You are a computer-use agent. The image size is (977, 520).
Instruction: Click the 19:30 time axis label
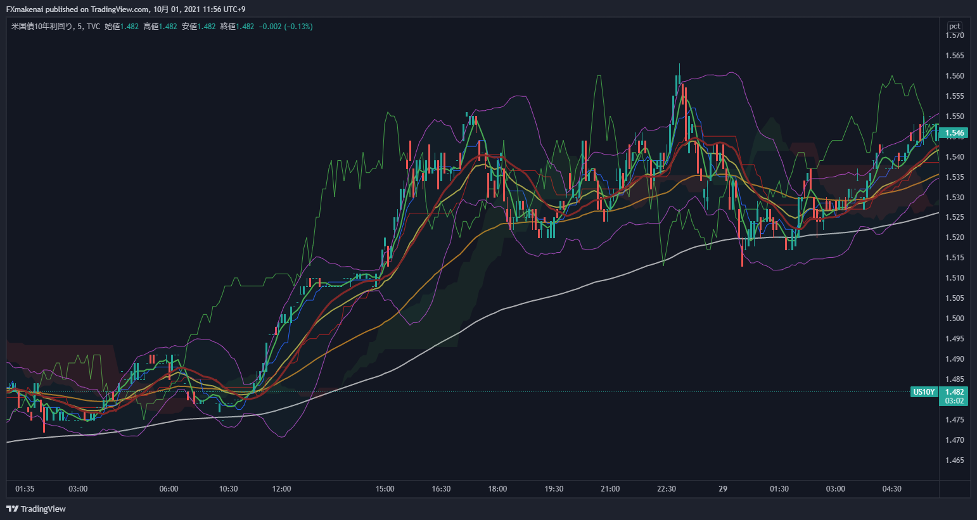pyautogui.click(x=554, y=489)
